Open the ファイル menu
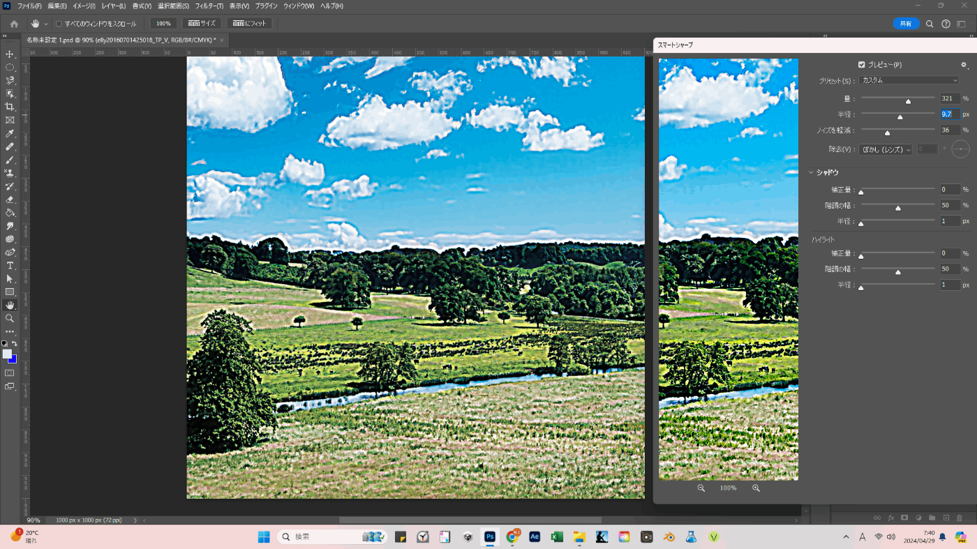The height and width of the screenshot is (549, 977). (29, 6)
